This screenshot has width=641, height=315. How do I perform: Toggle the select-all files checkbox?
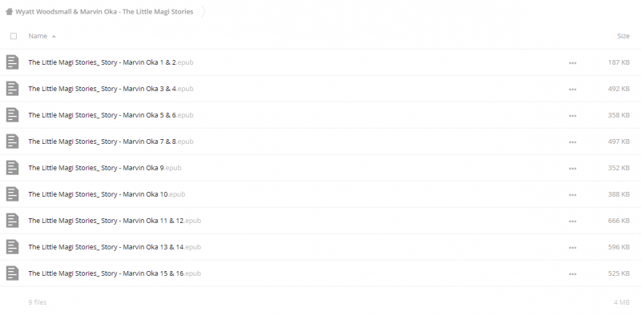[14, 36]
